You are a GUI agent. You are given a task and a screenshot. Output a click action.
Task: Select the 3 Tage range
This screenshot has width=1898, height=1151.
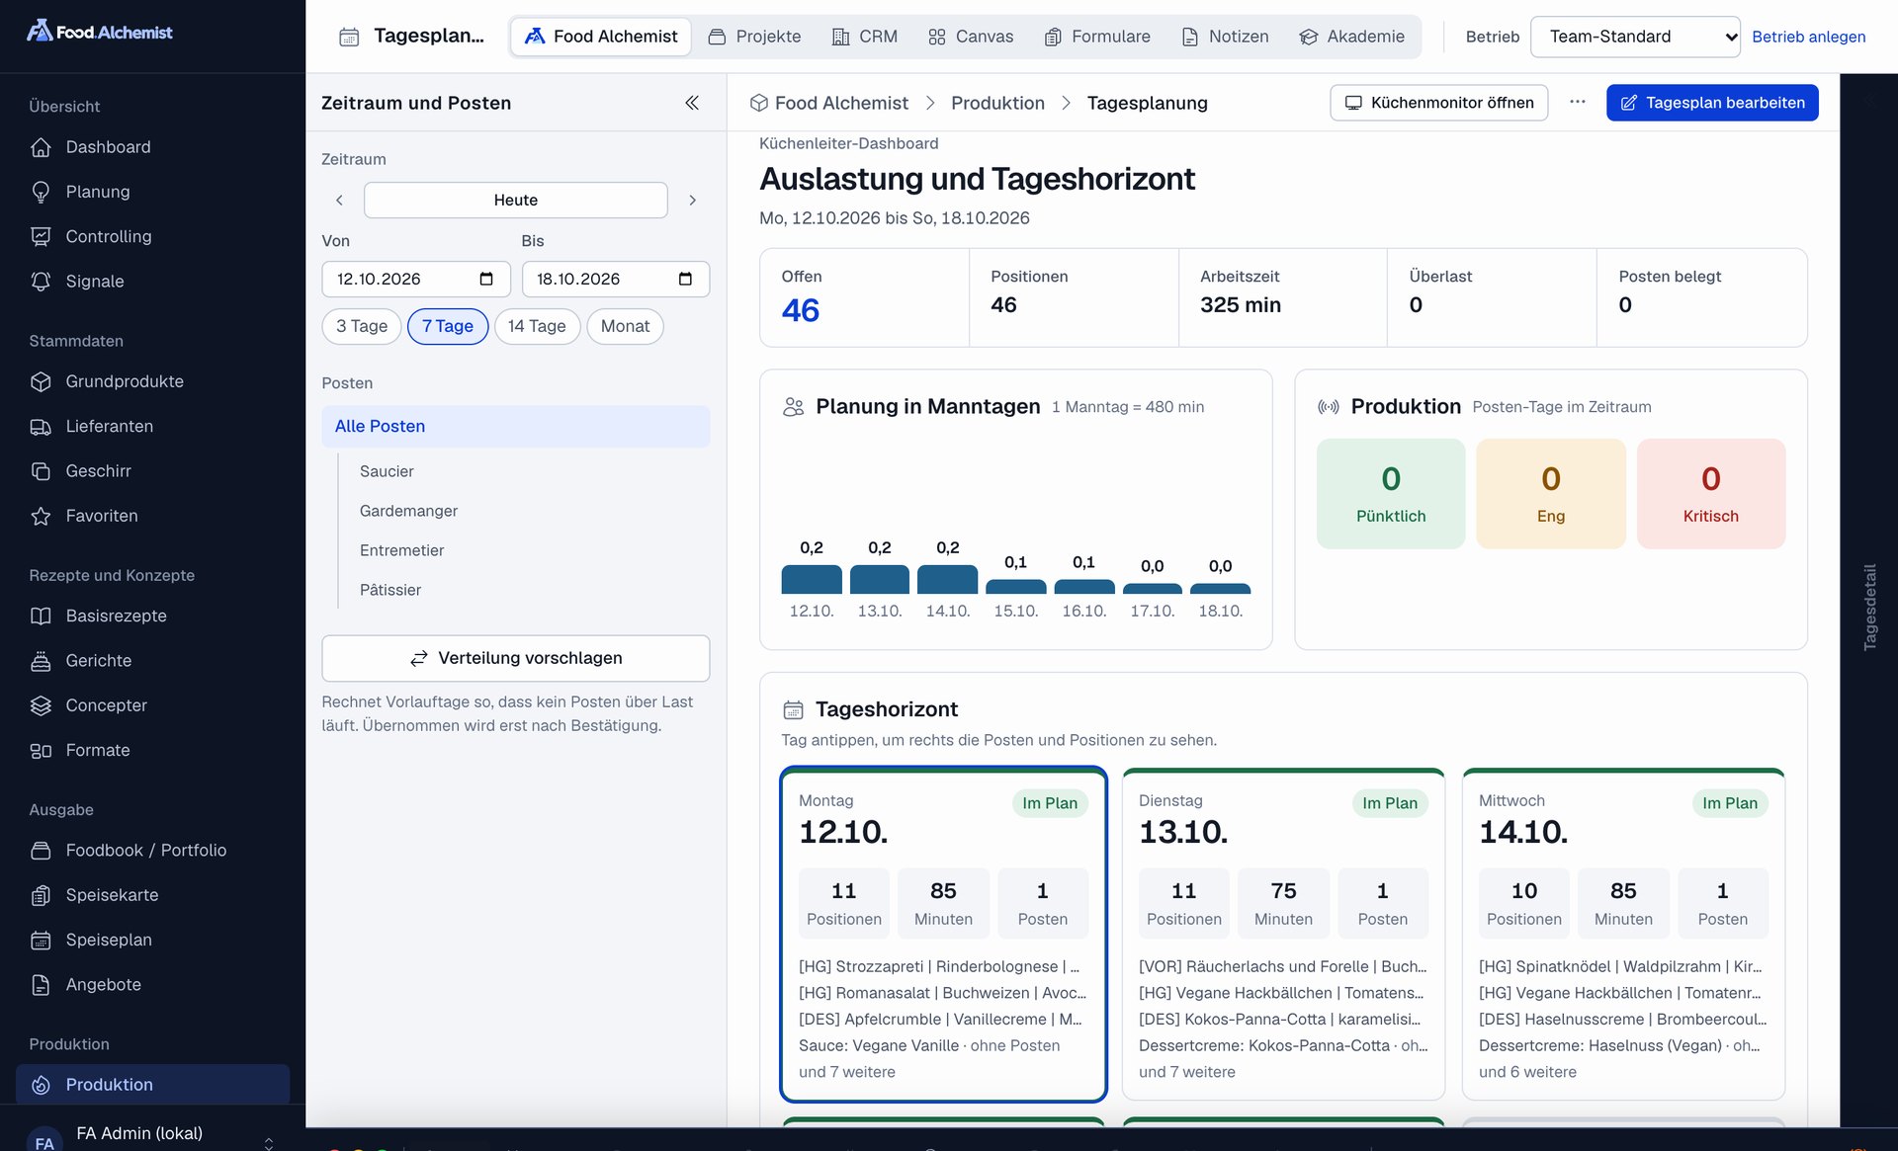tap(362, 326)
